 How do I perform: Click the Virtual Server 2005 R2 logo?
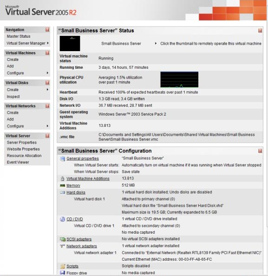[x=41, y=11]
